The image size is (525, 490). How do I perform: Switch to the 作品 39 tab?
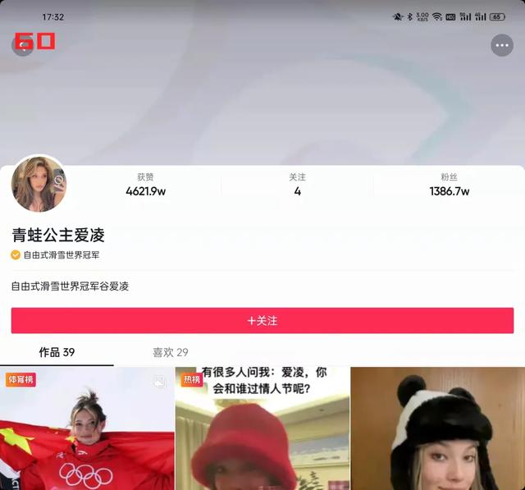57,352
